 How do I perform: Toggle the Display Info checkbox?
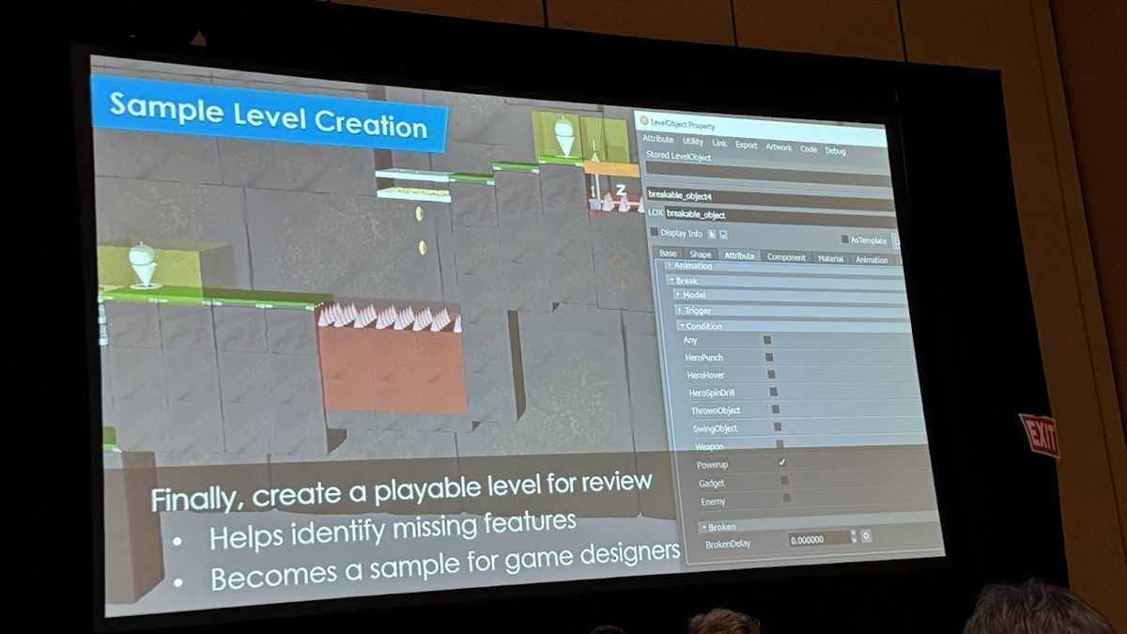(654, 232)
